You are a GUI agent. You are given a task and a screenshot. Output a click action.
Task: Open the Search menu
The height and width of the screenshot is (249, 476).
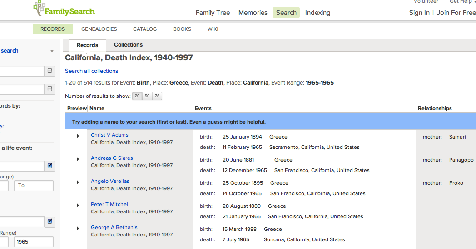[x=286, y=13]
